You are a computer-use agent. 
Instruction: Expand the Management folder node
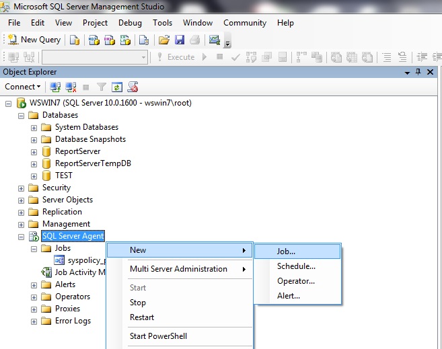pos(22,224)
